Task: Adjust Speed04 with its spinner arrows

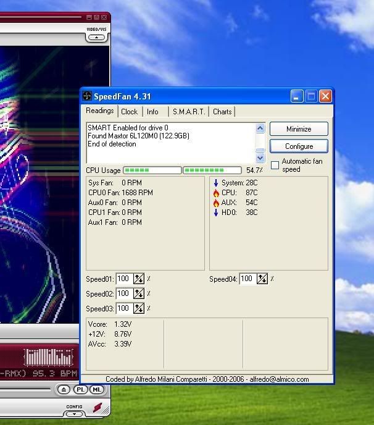Action: tap(262, 279)
